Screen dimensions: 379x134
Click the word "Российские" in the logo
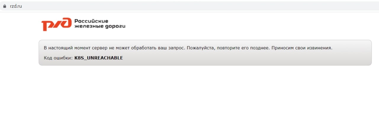(91, 21)
